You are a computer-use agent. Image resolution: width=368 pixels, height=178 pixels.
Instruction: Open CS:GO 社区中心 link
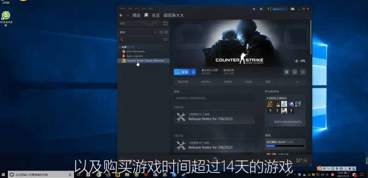(206, 82)
